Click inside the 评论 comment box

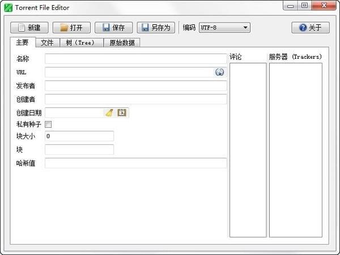click(x=248, y=150)
